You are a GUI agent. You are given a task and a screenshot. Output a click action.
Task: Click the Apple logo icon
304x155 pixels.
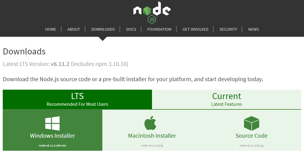(x=150, y=123)
